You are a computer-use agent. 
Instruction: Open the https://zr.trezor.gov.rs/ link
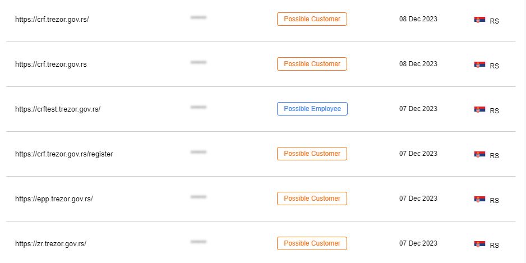(x=50, y=244)
